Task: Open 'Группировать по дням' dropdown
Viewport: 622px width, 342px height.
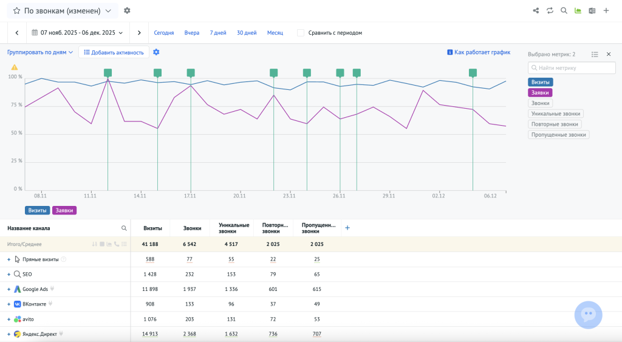Action: (x=40, y=52)
